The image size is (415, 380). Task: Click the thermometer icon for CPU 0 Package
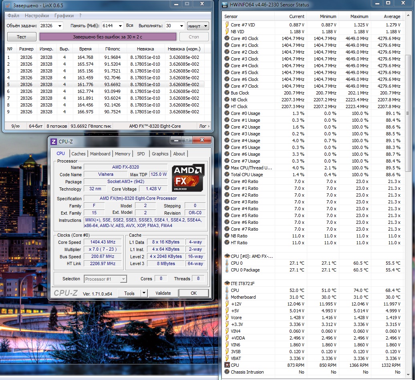click(x=227, y=270)
